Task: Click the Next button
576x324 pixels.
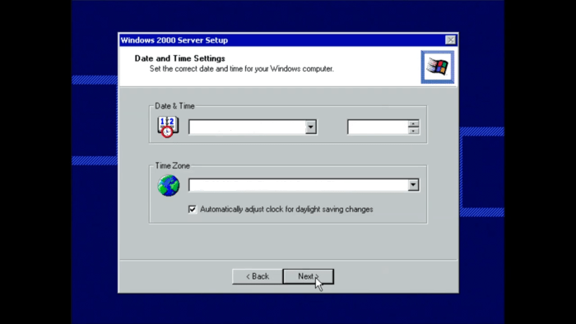Action: [309, 276]
